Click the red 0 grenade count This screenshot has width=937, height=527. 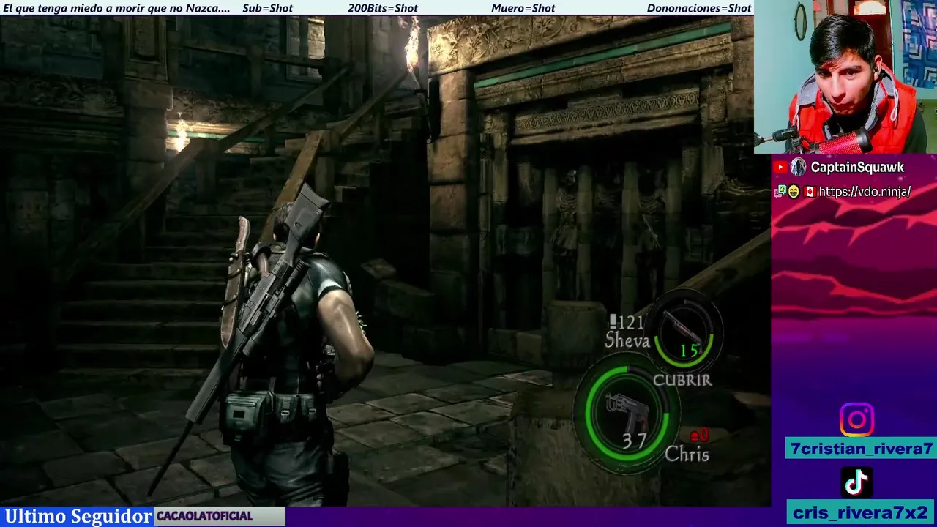(703, 436)
